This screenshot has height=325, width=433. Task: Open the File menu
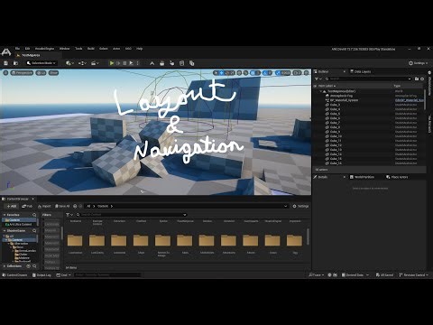tap(17, 49)
